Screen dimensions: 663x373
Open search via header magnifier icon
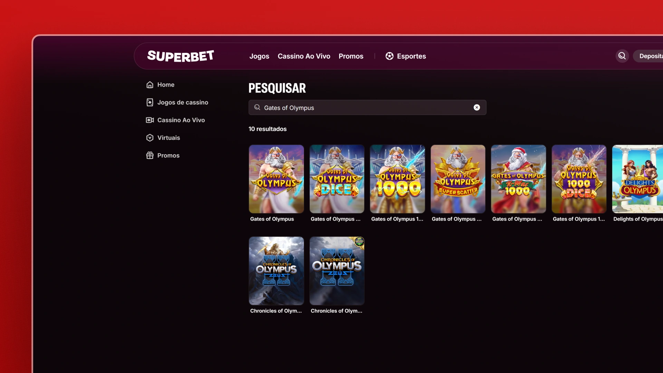622,56
